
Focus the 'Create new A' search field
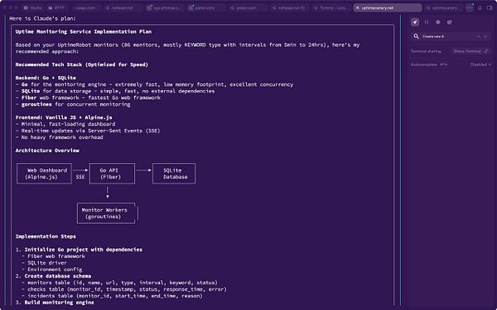pyautogui.click(x=451, y=36)
